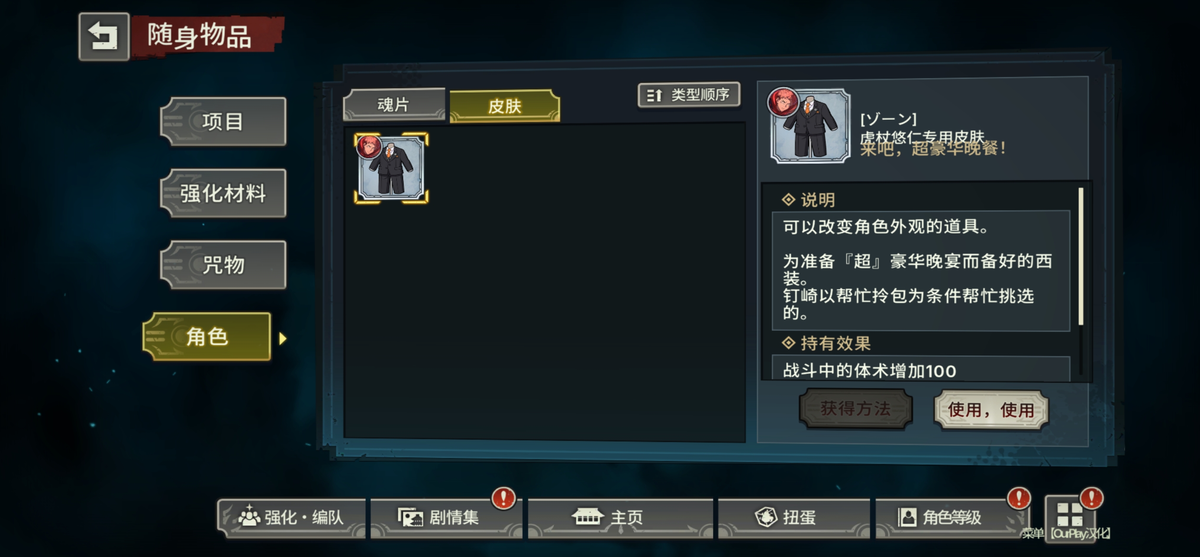
Task: Click the description panel scrollbar
Action: [1080, 256]
